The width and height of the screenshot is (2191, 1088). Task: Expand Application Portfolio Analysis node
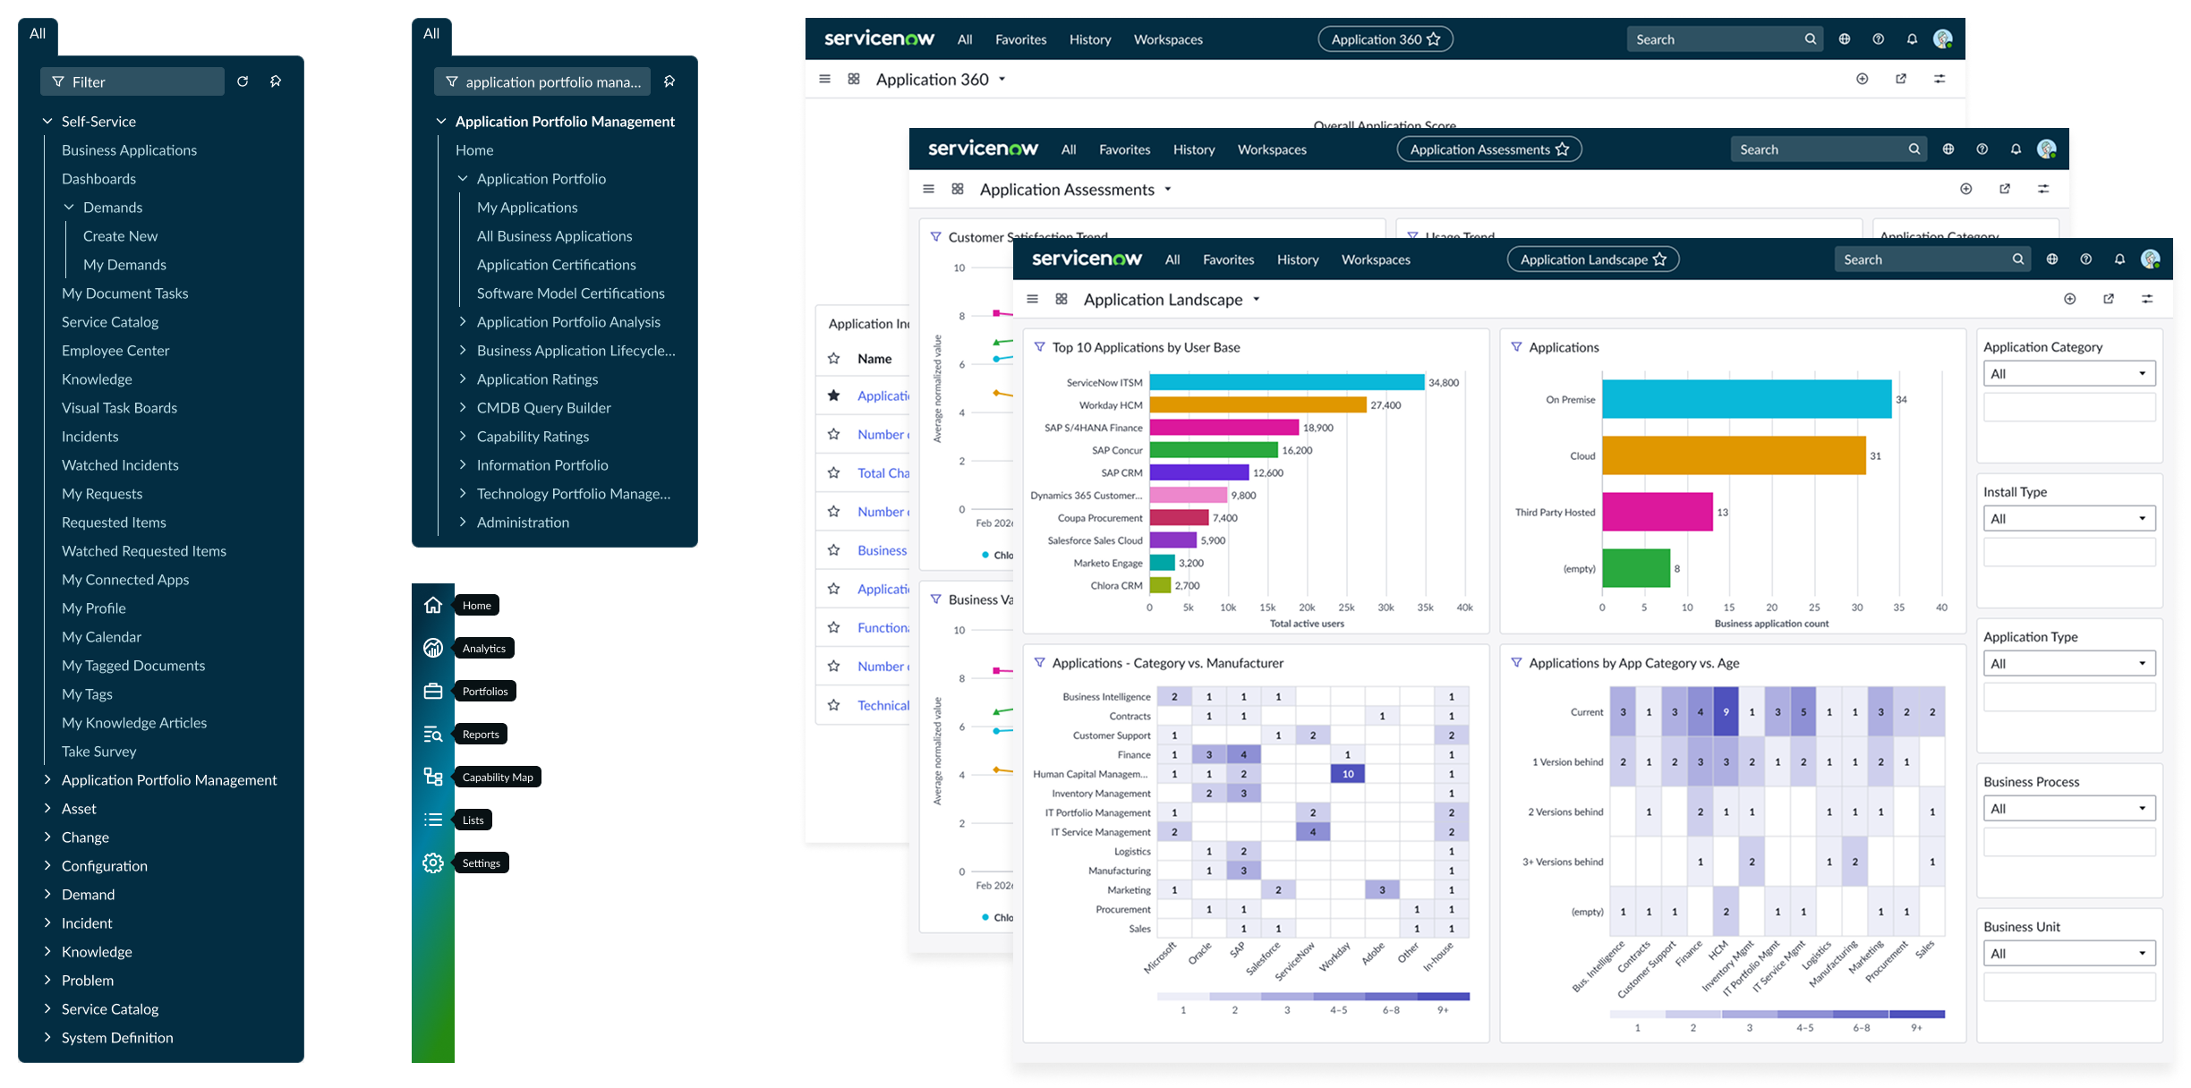coord(463,321)
